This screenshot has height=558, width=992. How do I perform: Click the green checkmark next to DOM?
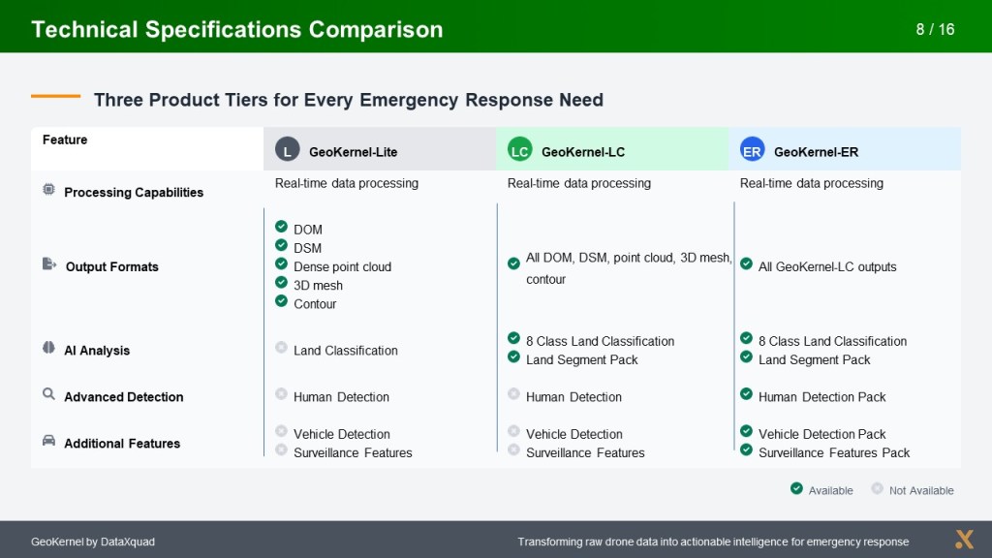click(281, 227)
